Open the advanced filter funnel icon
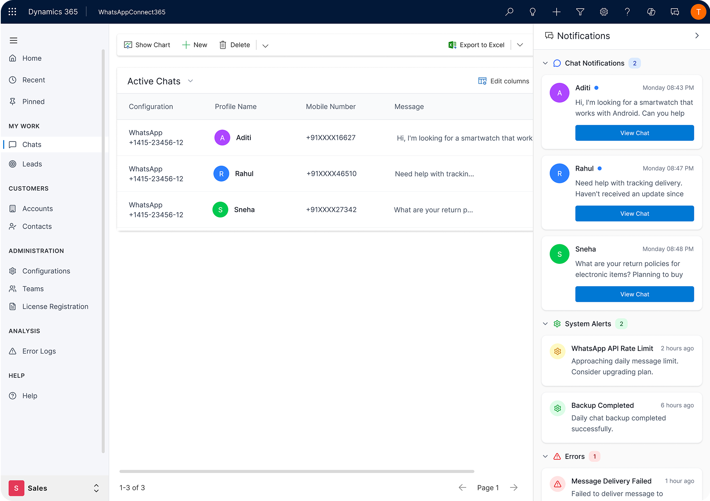This screenshot has width=710, height=501. point(580,12)
